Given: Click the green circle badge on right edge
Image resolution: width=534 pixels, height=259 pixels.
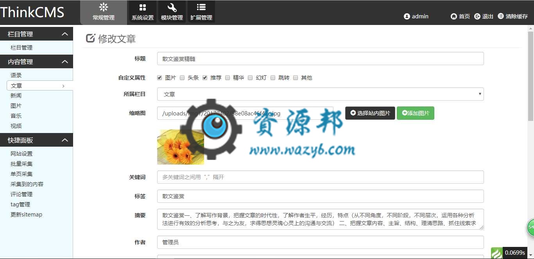Looking at the screenshot, I should (530, 227).
